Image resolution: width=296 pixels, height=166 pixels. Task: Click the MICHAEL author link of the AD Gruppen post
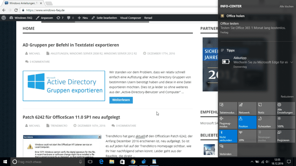(x=35, y=53)
